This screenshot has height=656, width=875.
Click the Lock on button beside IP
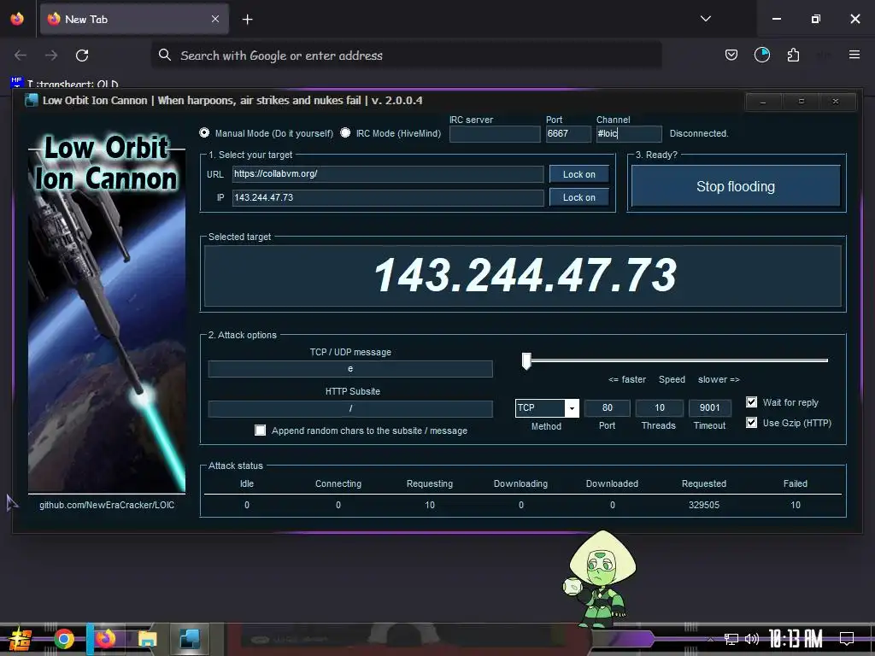[x=578, y=197]
